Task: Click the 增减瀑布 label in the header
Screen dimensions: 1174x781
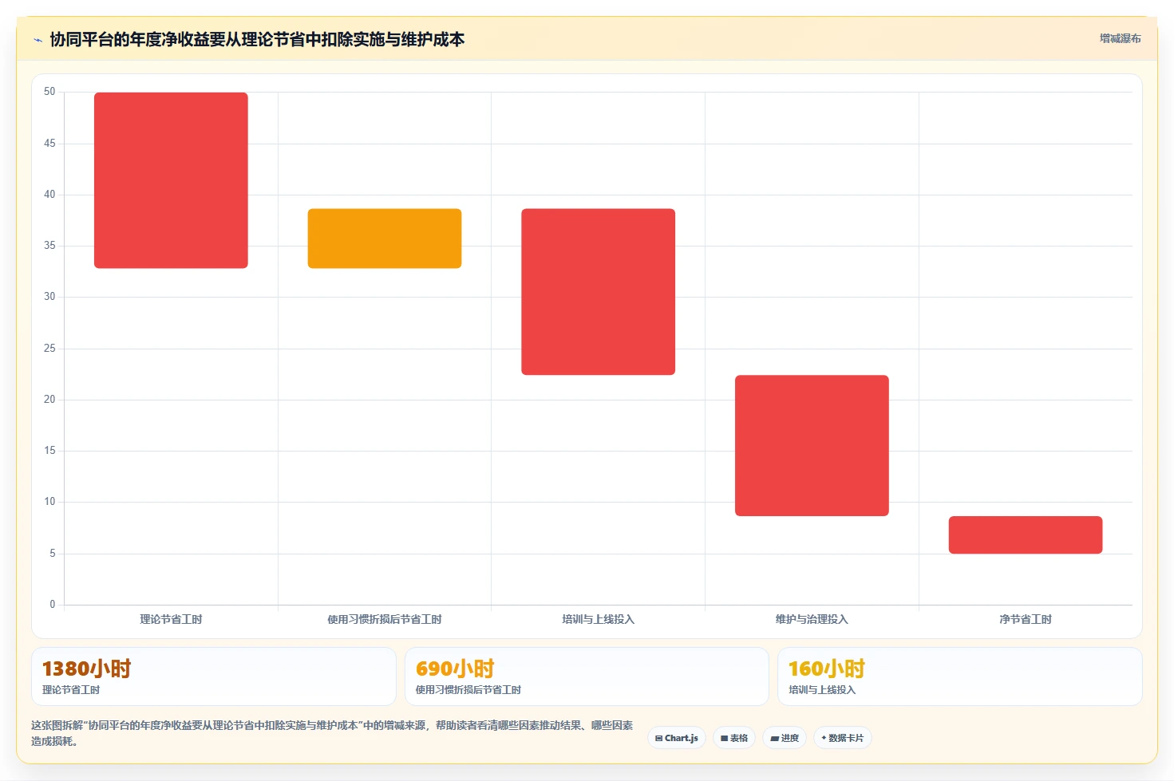Action: (x=1120, y=38)
